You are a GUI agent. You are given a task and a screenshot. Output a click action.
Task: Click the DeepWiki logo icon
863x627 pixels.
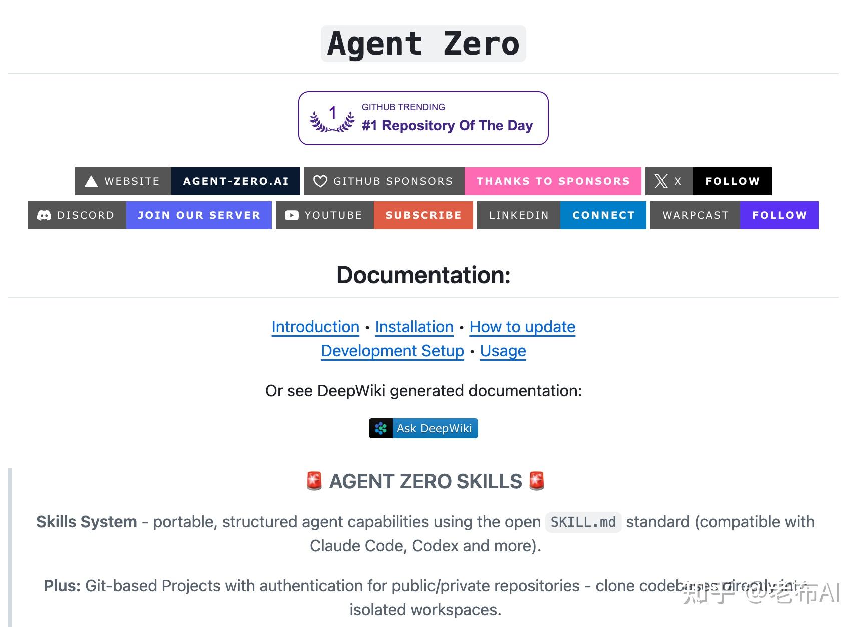(x=381, y=428)
